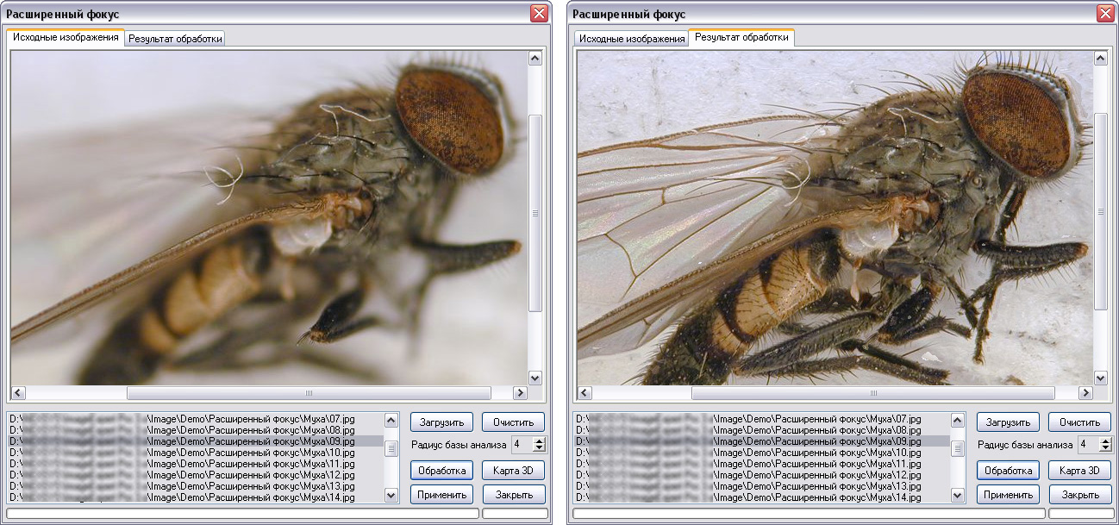Increase analysis radius with the left window's stepper up arrow
1119x525 pixels.
tap(540, 441)
